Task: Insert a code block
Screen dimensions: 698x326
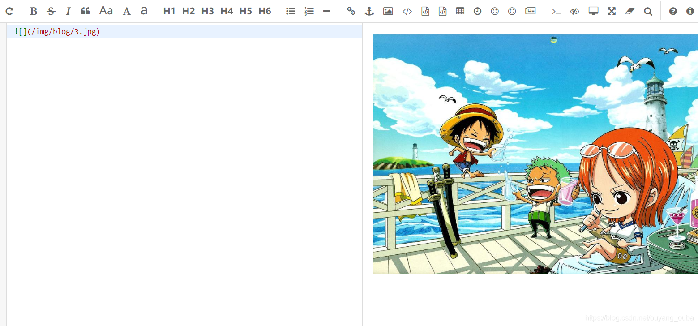Action: [442, 11]
